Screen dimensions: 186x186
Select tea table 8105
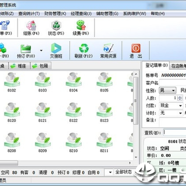(x=104, y=82)
